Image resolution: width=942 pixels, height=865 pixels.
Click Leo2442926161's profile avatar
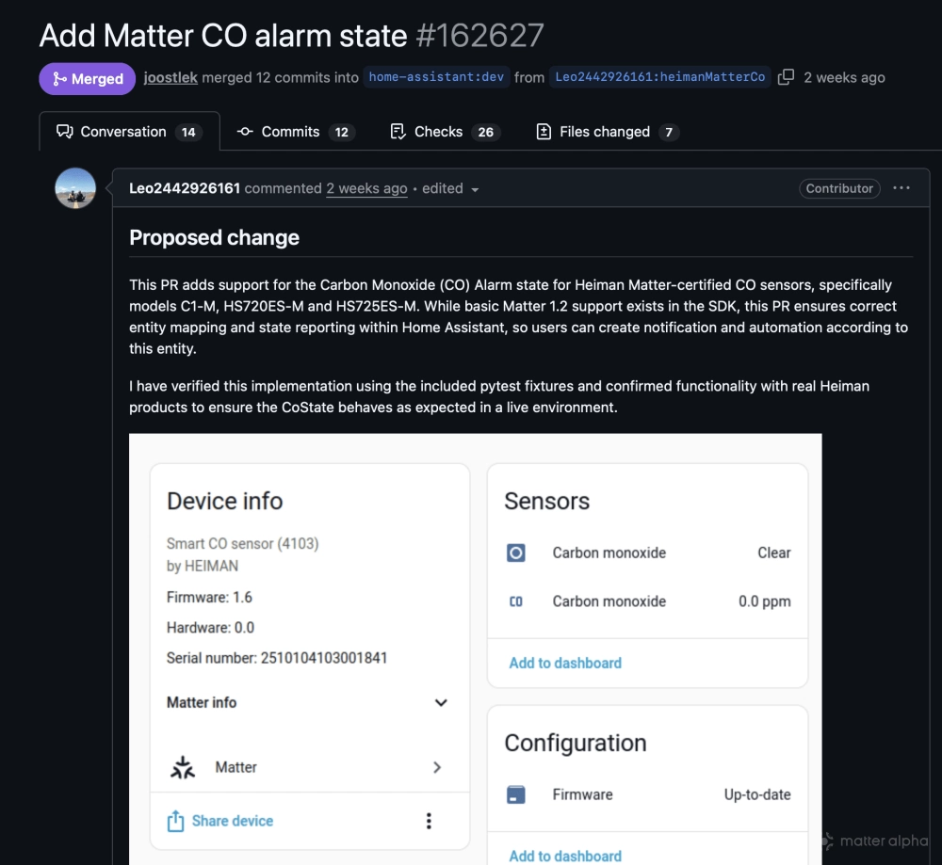75,188
